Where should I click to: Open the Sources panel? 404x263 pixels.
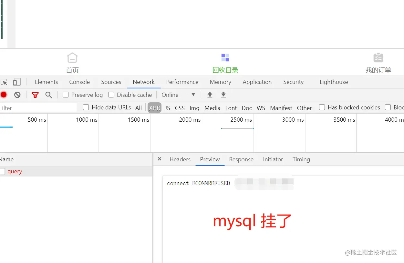coord(111,82)
